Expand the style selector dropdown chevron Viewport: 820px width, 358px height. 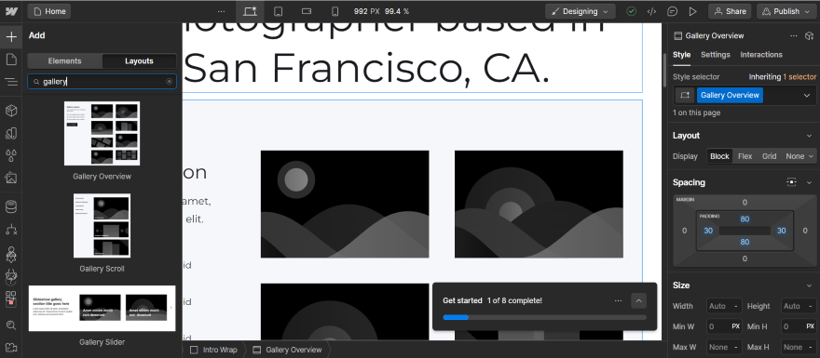(806, 96)
